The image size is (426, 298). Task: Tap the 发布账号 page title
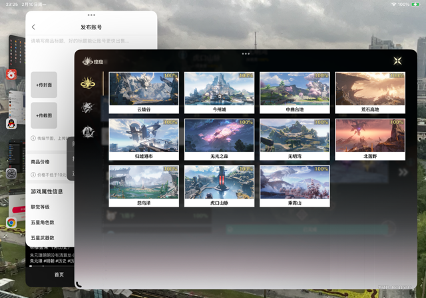[x=91, y=27]
